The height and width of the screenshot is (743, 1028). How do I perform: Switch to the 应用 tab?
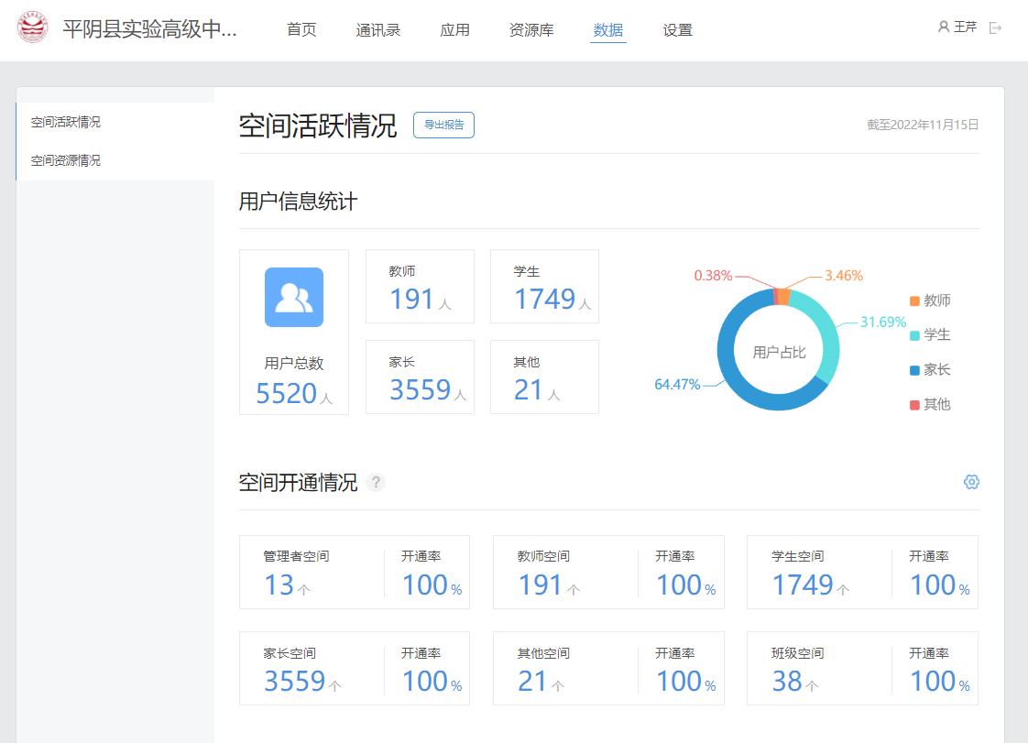tap(455, 30)
